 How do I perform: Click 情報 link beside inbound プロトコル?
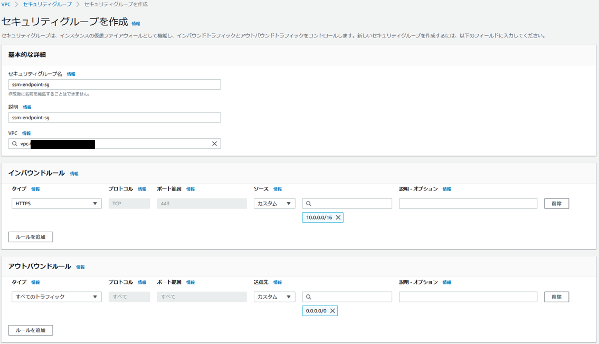[x=142, y=189]
